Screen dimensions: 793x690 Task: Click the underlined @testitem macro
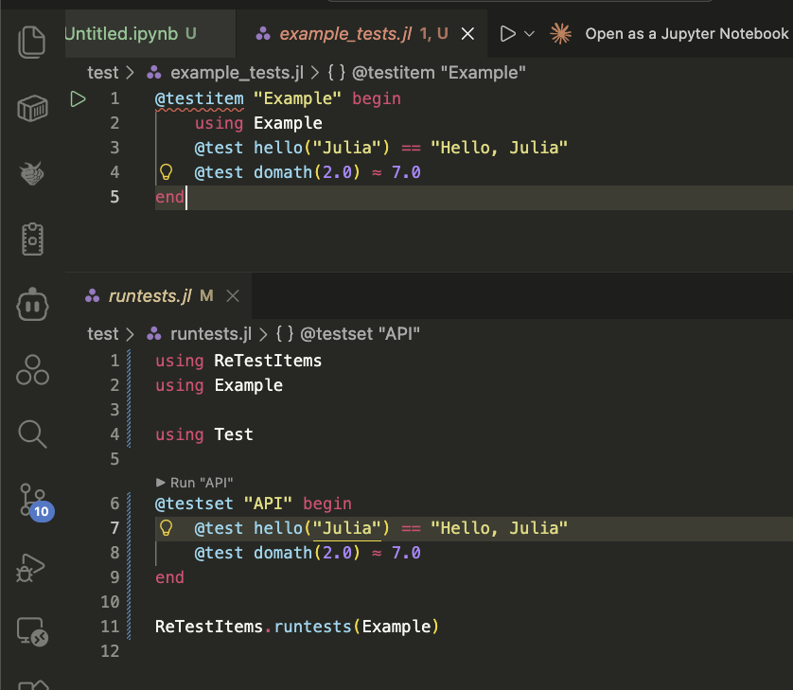200,98
